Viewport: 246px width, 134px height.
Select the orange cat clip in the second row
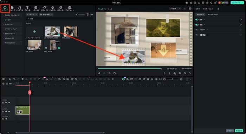[x=34, y=45]
